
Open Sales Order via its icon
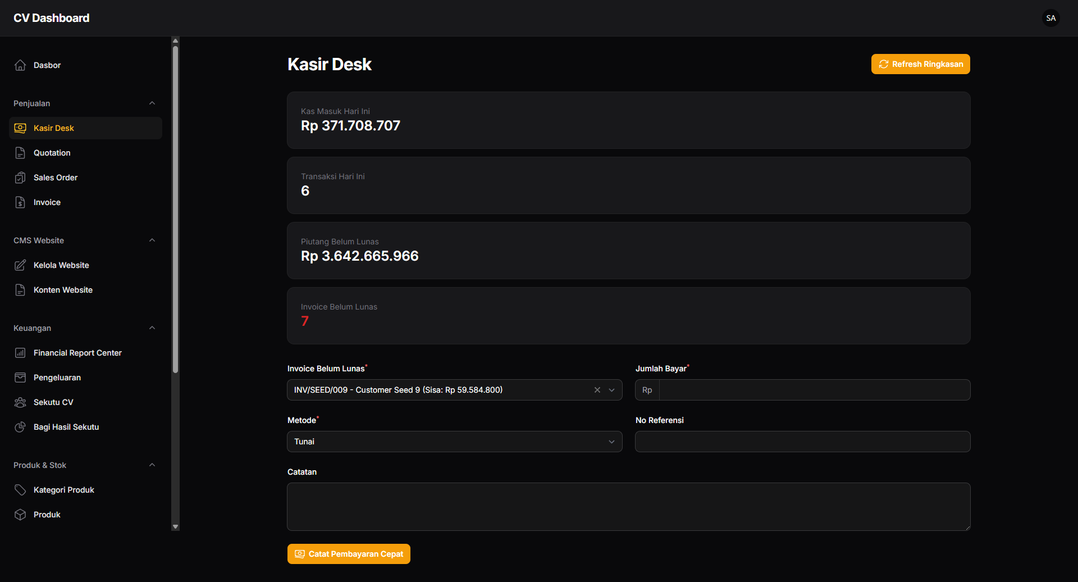tap(20, 177)
